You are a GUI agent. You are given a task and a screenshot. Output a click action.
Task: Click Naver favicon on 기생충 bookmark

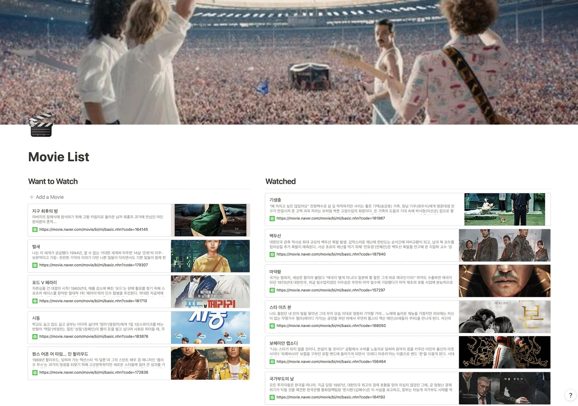272,218
